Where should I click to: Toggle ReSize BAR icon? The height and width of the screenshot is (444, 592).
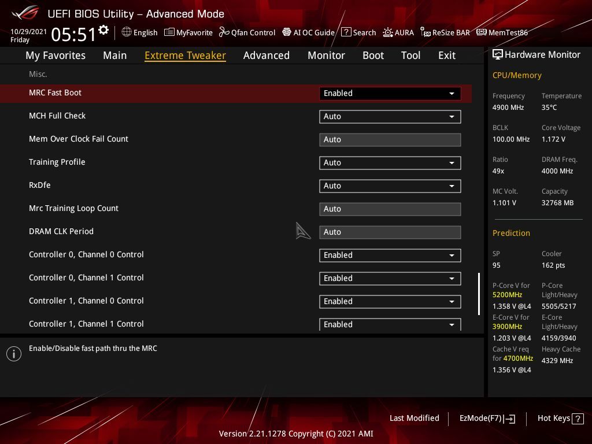[x=425, y=32]
